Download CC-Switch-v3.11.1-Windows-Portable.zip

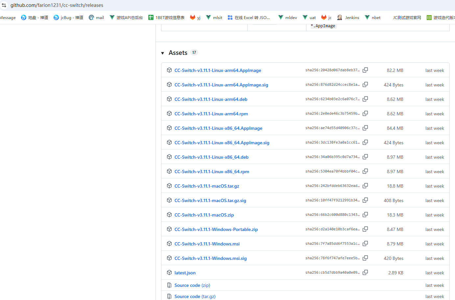[216, 229]
